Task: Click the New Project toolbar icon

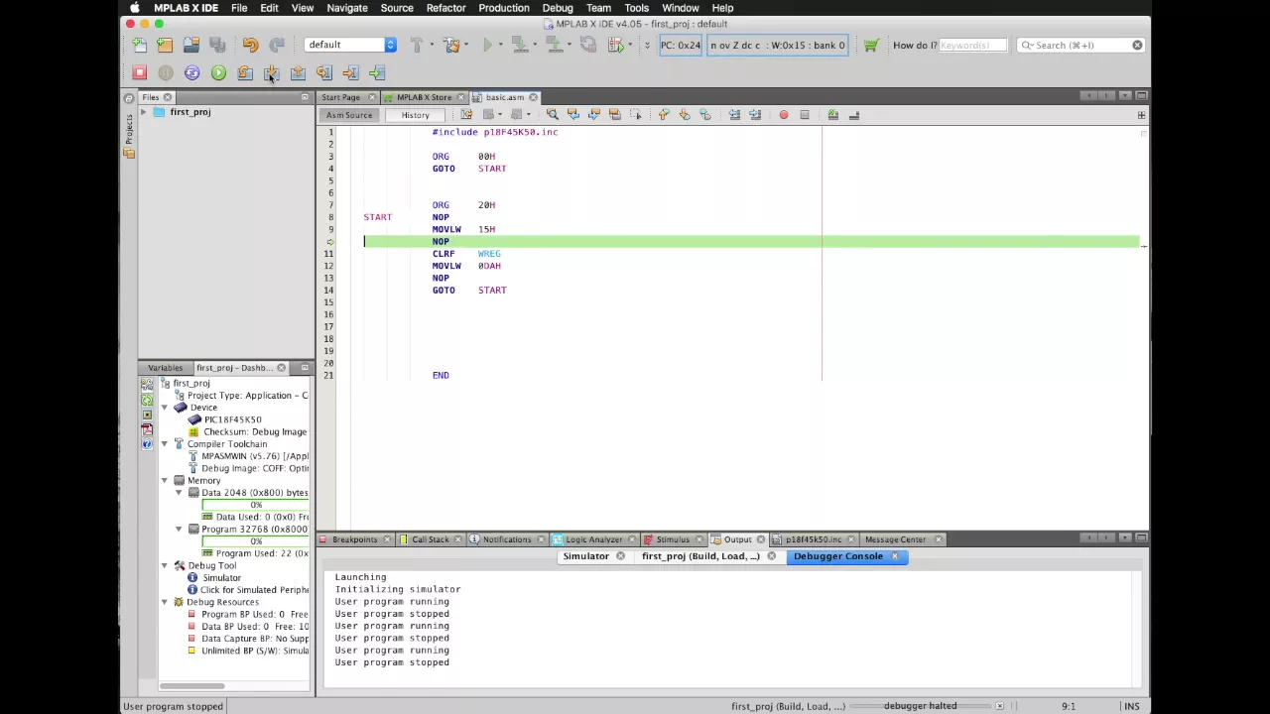Action: pos(165,45)
